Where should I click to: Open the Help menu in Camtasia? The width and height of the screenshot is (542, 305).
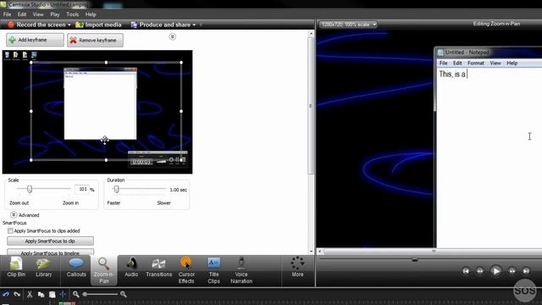[91, 14]
